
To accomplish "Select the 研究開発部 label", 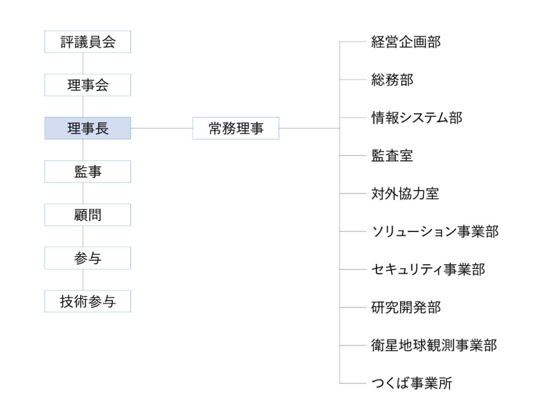I will (406, 307).
